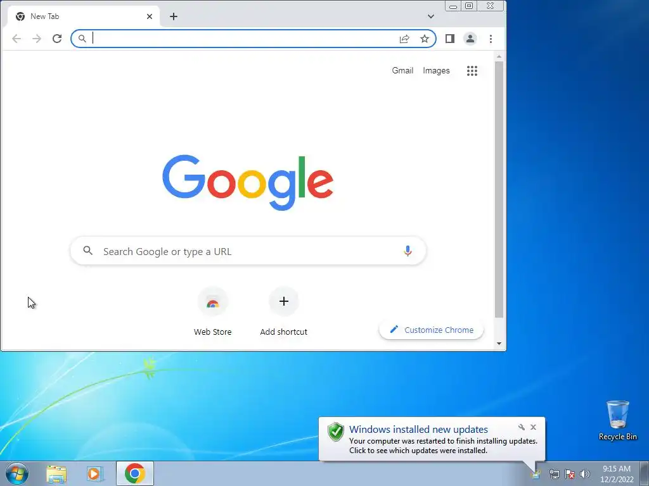Screen dimensions: 649x486
Task: Close the Chrome window
Action: coord(491,6)
